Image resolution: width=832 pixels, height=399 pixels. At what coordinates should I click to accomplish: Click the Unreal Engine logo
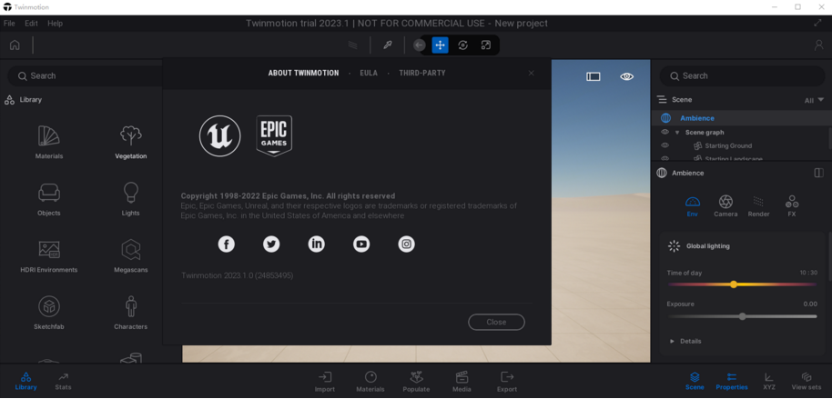coord(219,136)
